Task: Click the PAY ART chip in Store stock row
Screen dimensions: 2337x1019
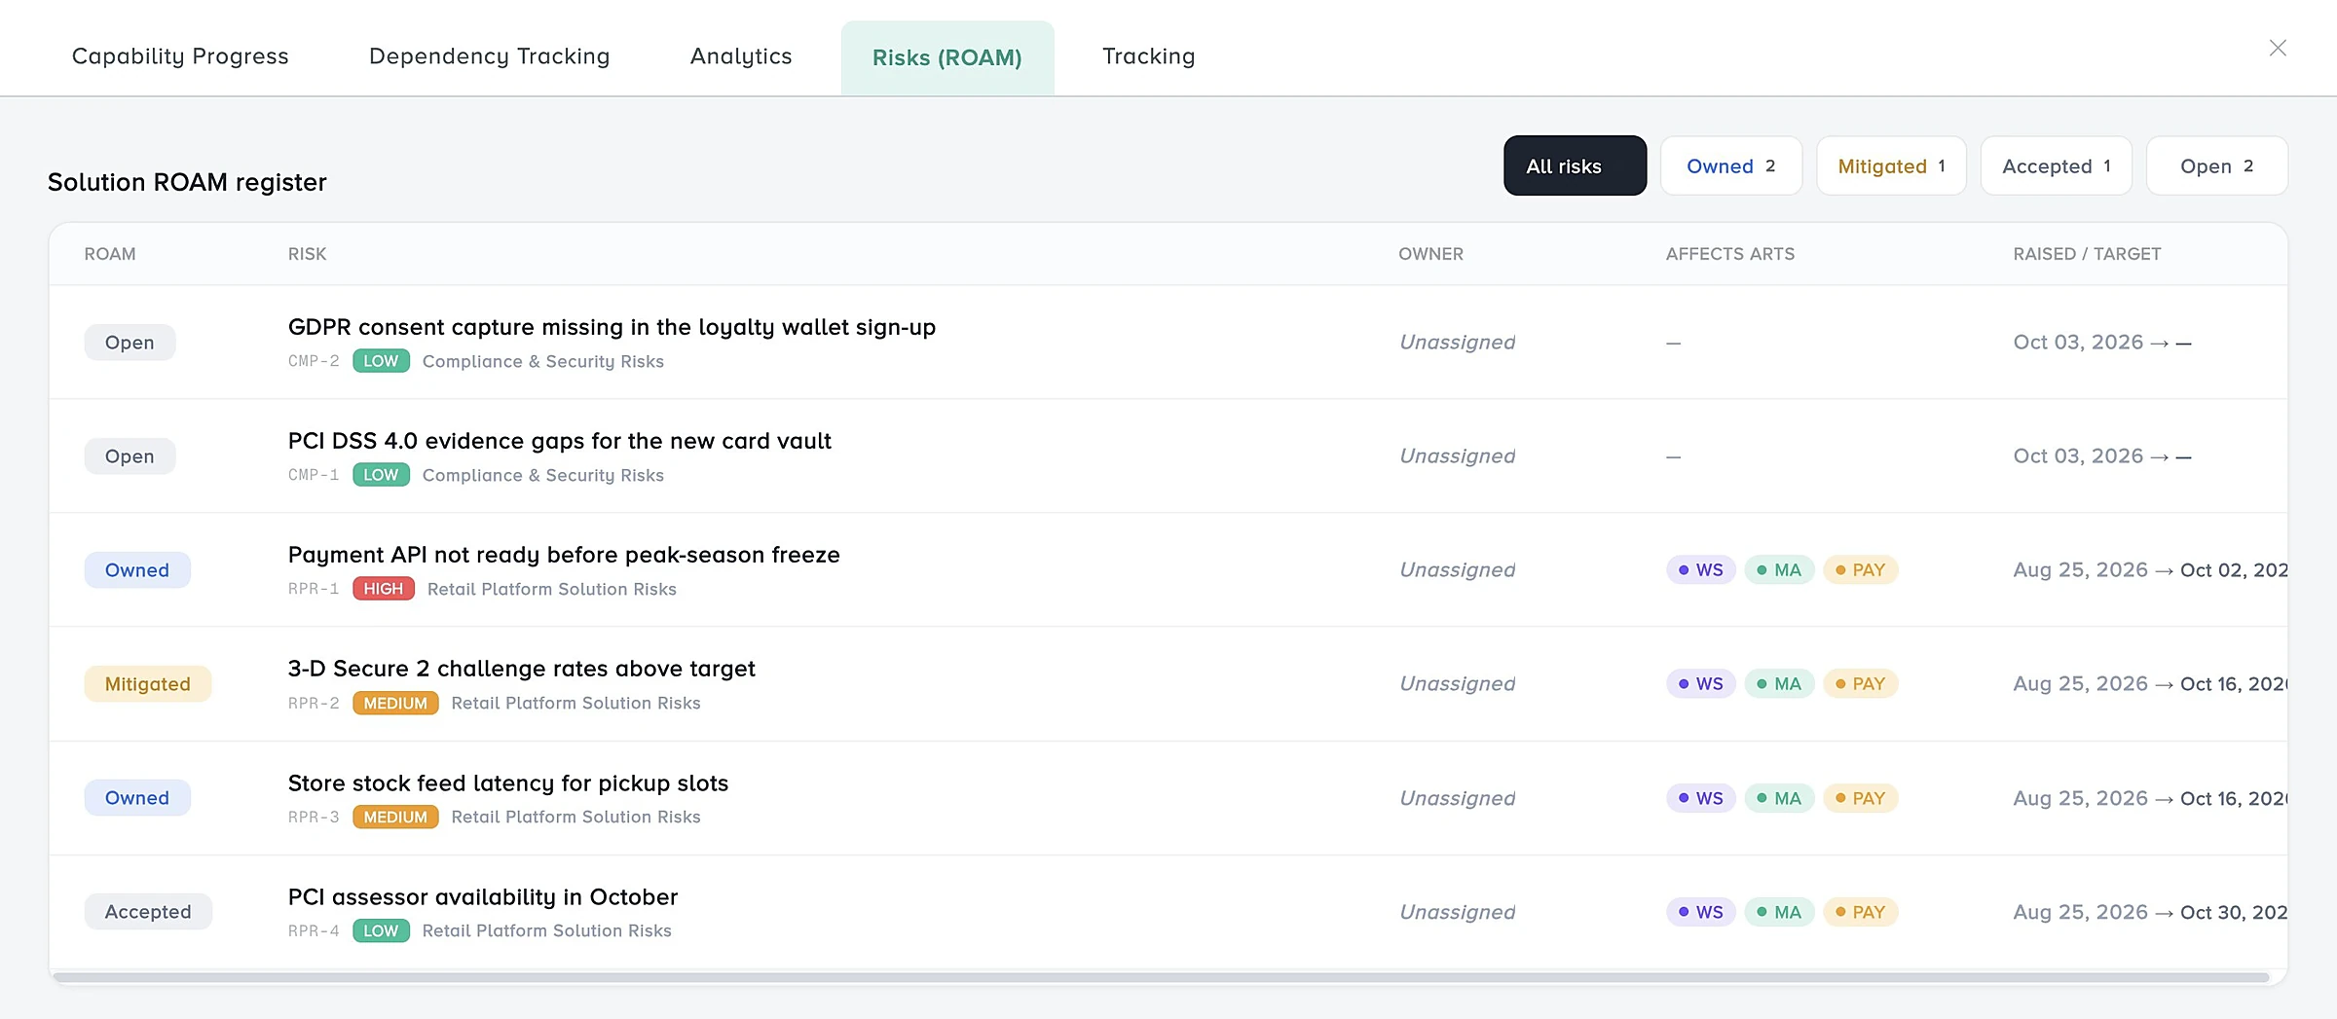Action: (1861, 798)
